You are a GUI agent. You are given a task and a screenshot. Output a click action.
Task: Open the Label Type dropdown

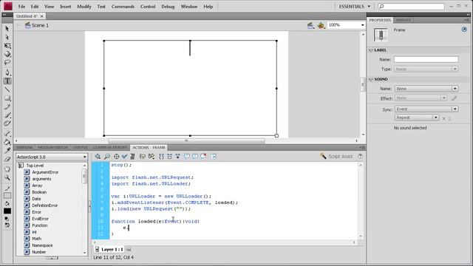pyautogui.click(x=426, y=69)
